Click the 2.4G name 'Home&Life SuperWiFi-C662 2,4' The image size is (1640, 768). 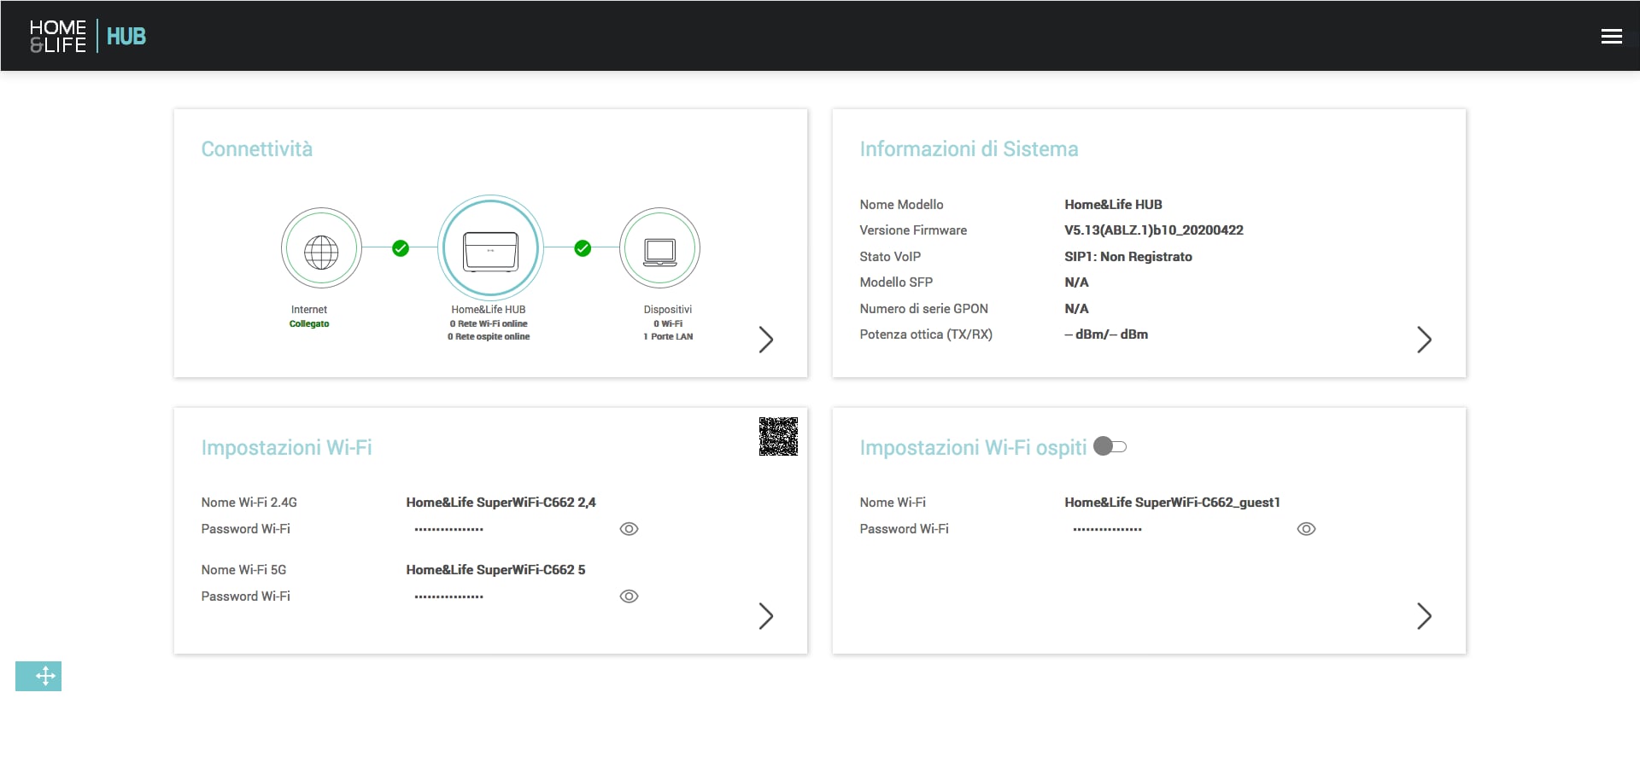tap(501, 503)
